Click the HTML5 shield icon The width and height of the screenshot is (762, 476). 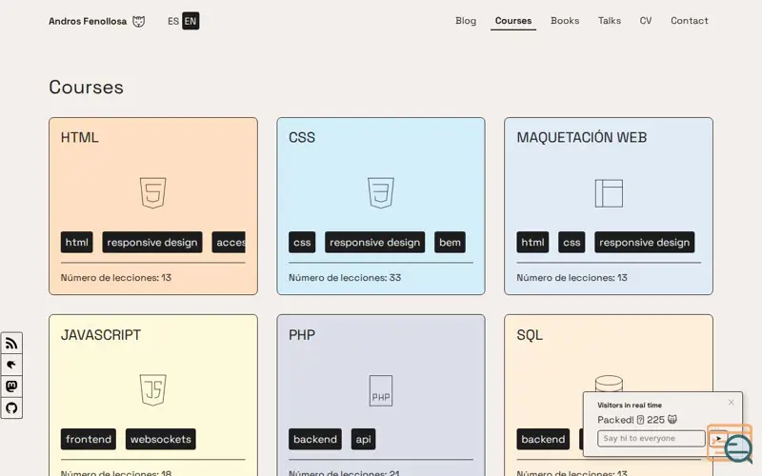tap(153, 193)
